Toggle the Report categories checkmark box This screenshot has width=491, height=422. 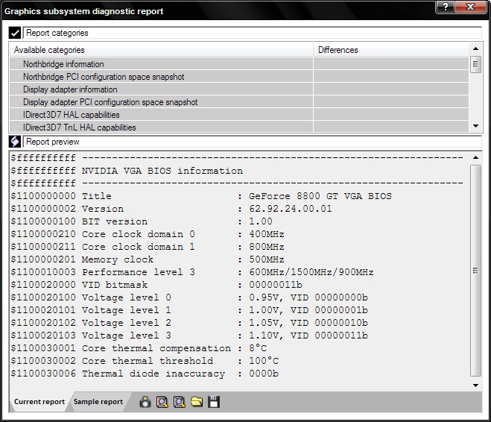tap(15, 33)
